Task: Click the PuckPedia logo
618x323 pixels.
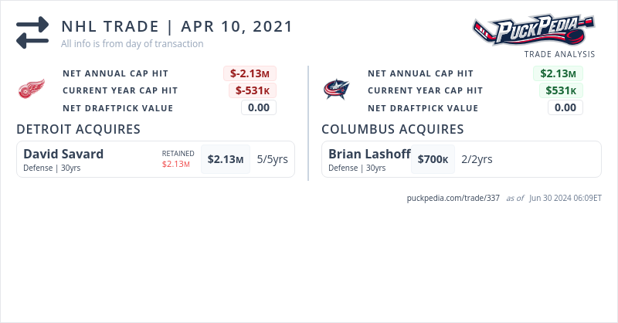Action: coord(535,32)
